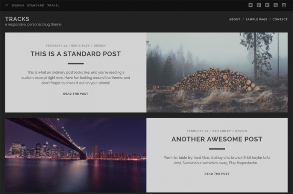Image resolution: width=293 pixels, height=194 pixels.
Task: Select the Standard category in top bar
Action: point(36,5)
